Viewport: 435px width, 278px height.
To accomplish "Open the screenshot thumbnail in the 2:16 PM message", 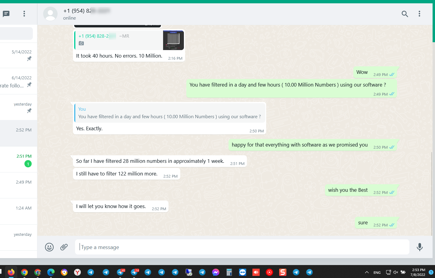I will click(x=173, y=40).
